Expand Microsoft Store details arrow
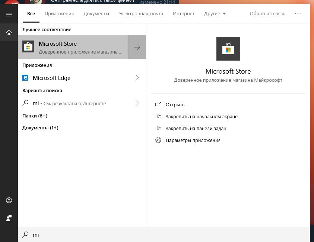This screenshot has width=314, height=242. [x=137, y=47]
